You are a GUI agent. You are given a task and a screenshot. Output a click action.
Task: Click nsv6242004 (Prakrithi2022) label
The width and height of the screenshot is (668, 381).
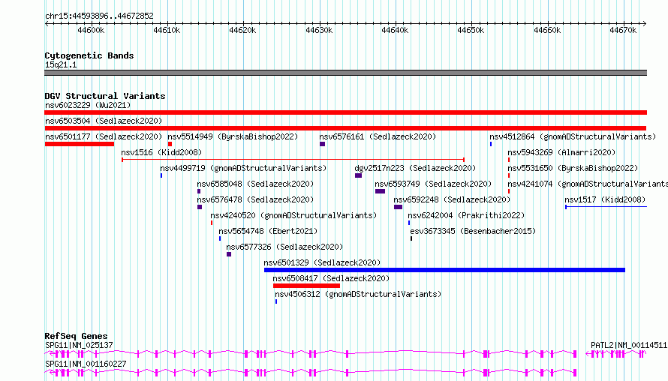point(466,215)
